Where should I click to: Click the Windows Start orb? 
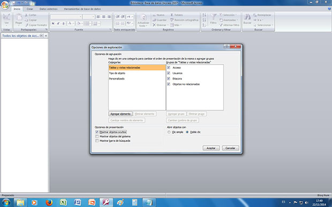pos(6,203)
